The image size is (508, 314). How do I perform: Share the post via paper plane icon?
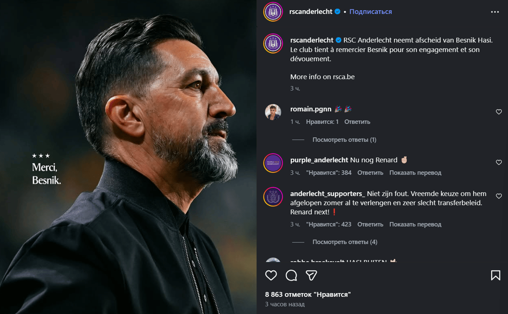coord(311,276)
